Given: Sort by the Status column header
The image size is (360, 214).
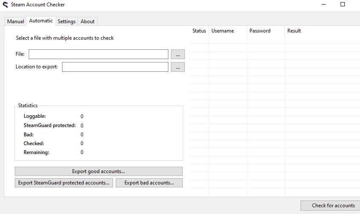Looking at the screenshot, I should 199,31.
